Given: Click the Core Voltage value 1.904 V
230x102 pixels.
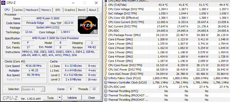Looking at the screenshot, I should coord(65,32).
